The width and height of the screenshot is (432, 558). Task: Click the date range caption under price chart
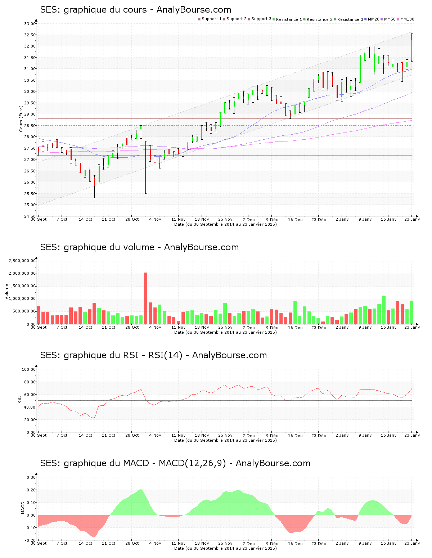coord(225,224)
